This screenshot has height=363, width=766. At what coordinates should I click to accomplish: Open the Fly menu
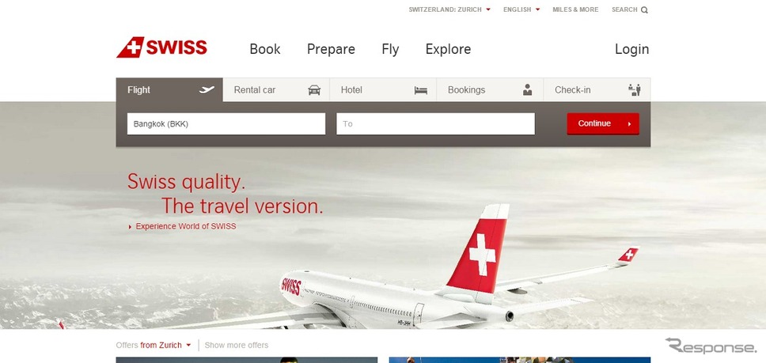(390, 49)
